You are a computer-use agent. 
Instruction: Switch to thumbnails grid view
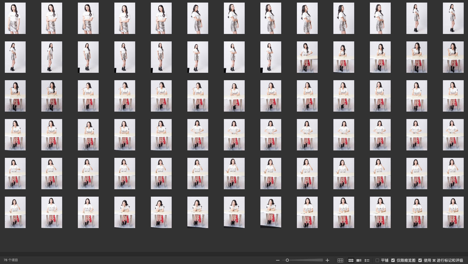click(351, 260)
